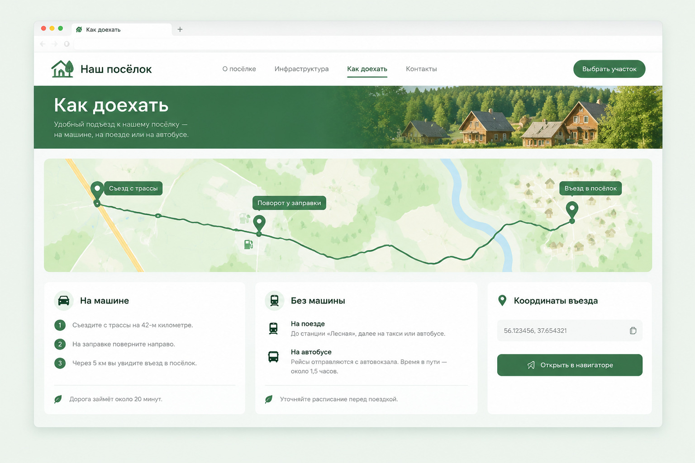Click step number 2 badge
The image size is (695, 463).
(60, 344)
